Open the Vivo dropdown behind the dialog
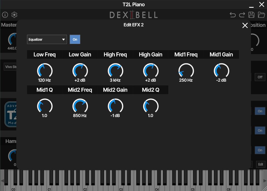The height and width of the screenshot is (191, 267). (x=10, y=67)
